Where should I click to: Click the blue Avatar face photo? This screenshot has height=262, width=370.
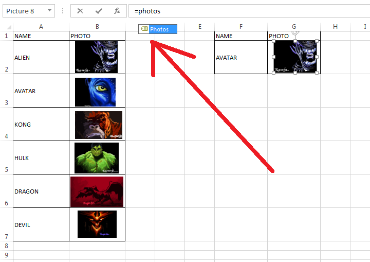pyautogui.click(x=96, y=92)
